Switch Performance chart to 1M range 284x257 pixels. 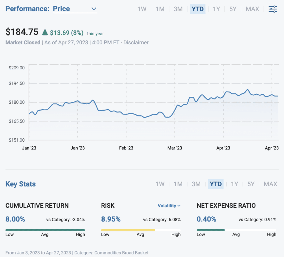coord(160,9)
